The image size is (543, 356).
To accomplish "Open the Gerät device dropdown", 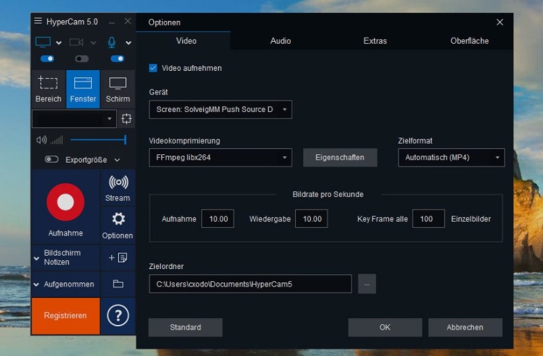I will (x=220, y=109).
